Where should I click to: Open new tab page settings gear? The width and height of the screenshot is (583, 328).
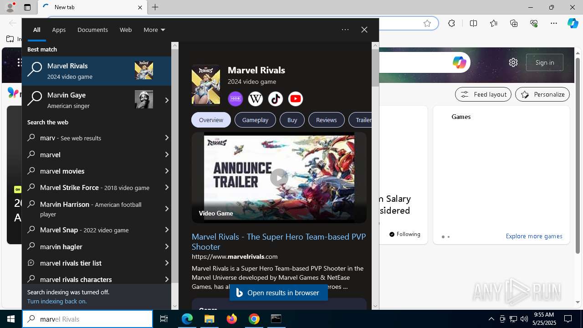(x=513, y=62)
